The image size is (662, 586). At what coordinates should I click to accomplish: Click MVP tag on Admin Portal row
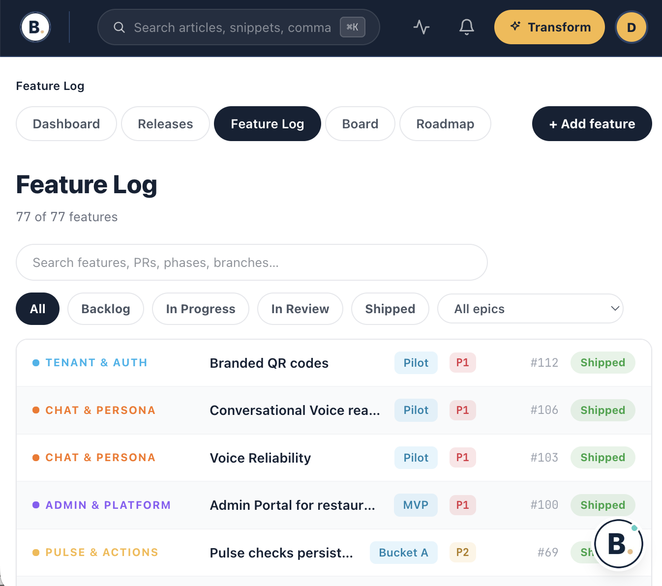pyautogui.click(x=416, y=505)
